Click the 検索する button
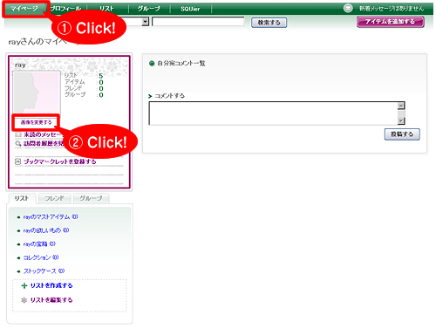 269,23
